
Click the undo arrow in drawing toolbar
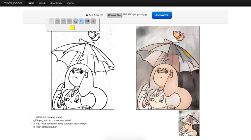click(x=57, y=21)
